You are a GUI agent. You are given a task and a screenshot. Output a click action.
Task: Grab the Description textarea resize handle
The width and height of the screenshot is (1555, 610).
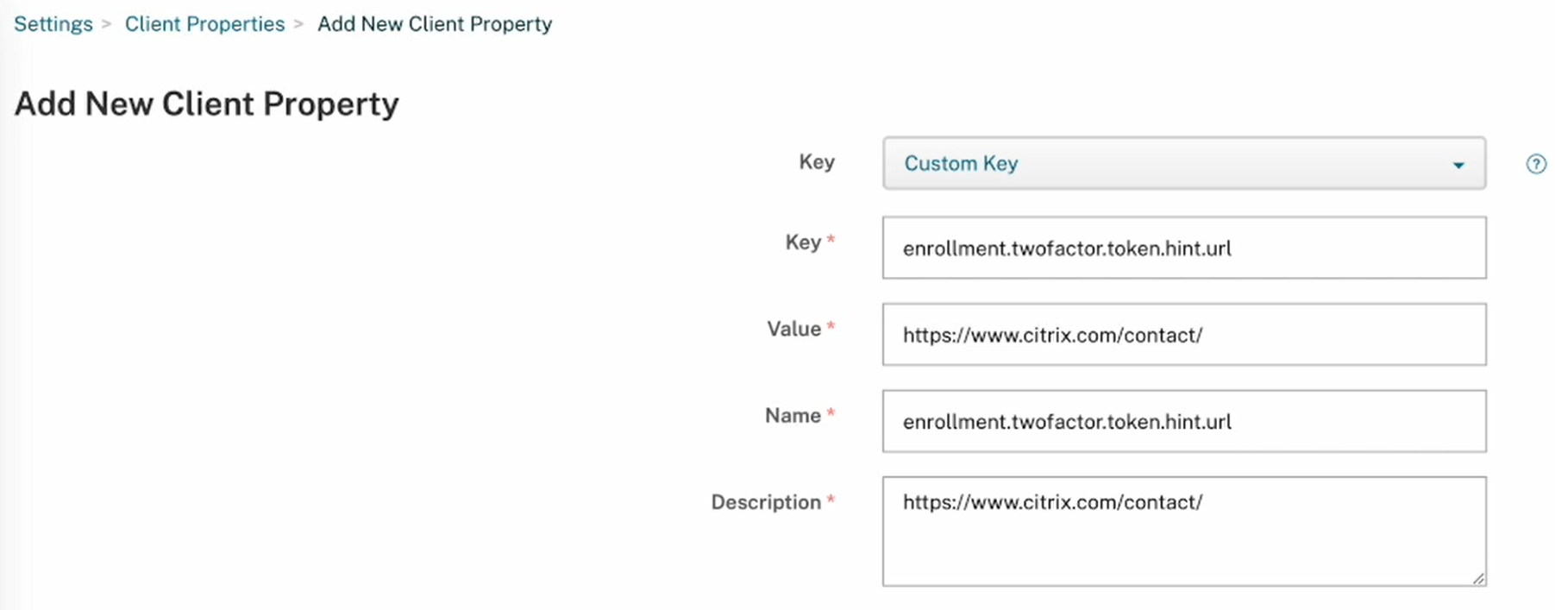point(1478,579)
